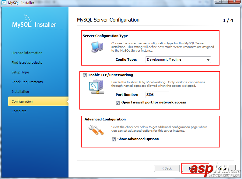
Task: Click the Next button
Action: click(195, 168)
